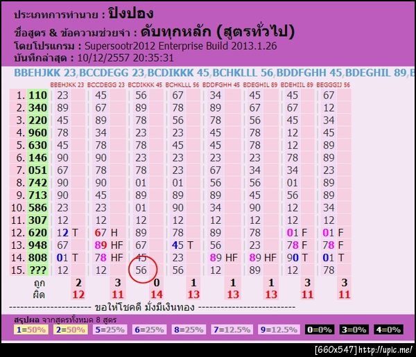Click the black 4=0% summary badge
This screenshot has height=357, width=416.
[389, 330]
